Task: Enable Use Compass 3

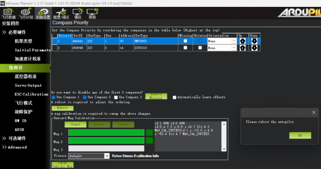Action: coord(116,97)
